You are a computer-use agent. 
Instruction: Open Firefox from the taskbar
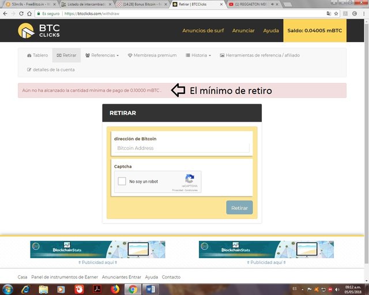115,289
